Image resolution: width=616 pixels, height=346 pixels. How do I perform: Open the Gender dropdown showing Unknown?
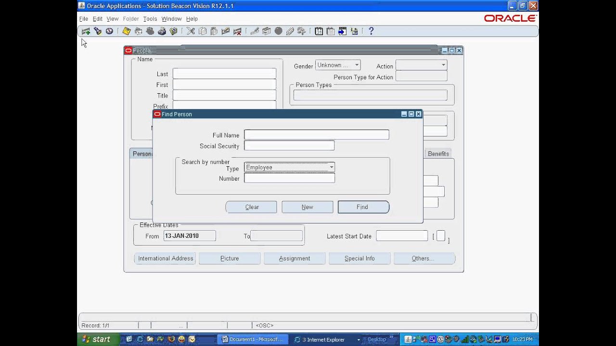[337, 65]
